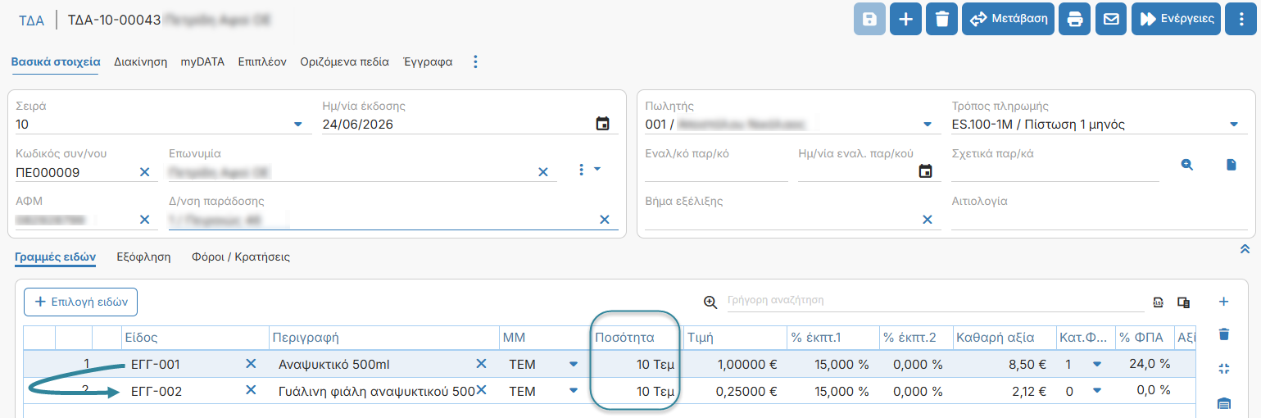
Task: Expand the Πωλητής dropdown
Action: [928, 125]
